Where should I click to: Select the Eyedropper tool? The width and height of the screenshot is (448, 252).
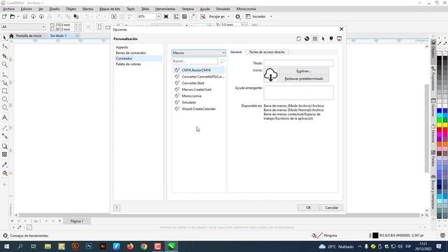coord(5,165)
